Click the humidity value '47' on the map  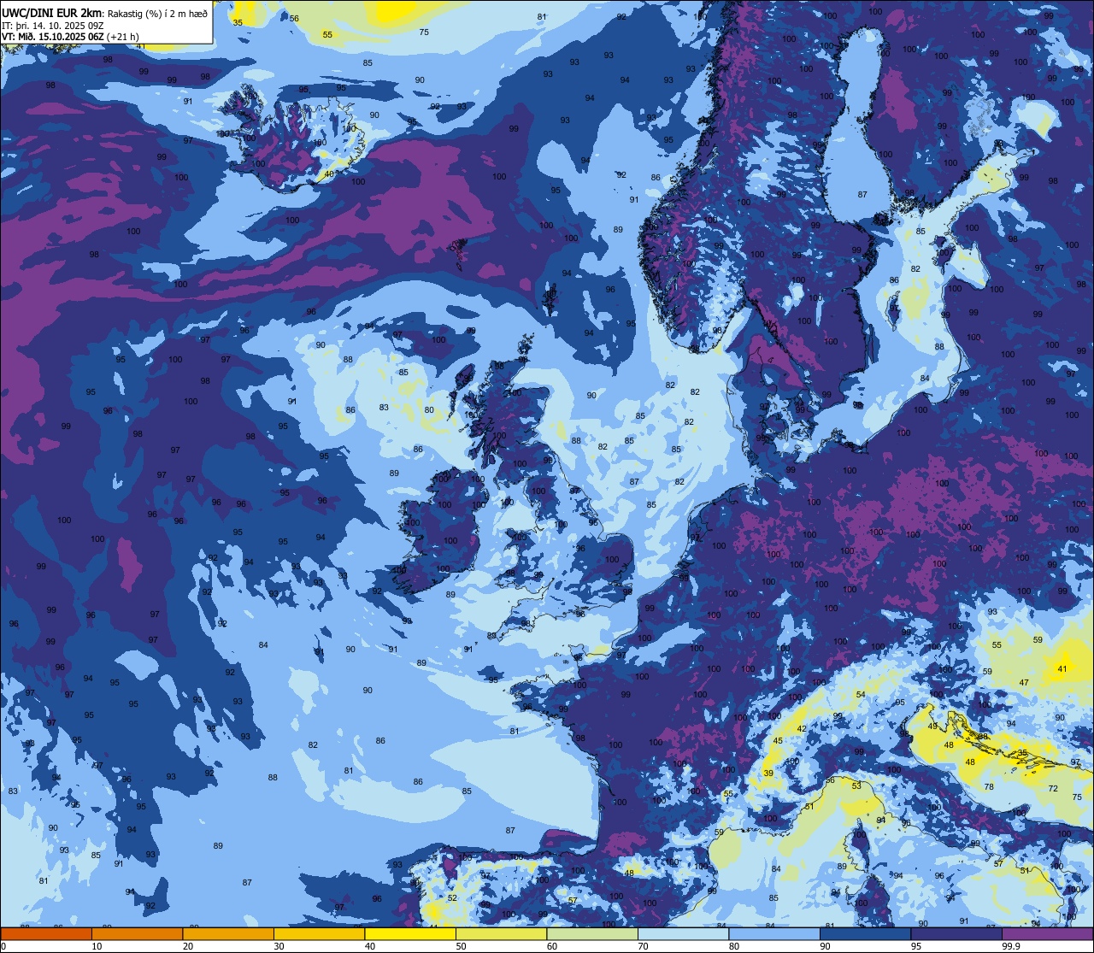point(1024,682)
